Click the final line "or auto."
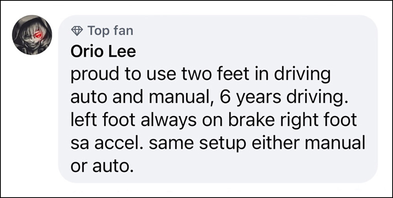This screenshot has height=198, width=393. [101, 166]
